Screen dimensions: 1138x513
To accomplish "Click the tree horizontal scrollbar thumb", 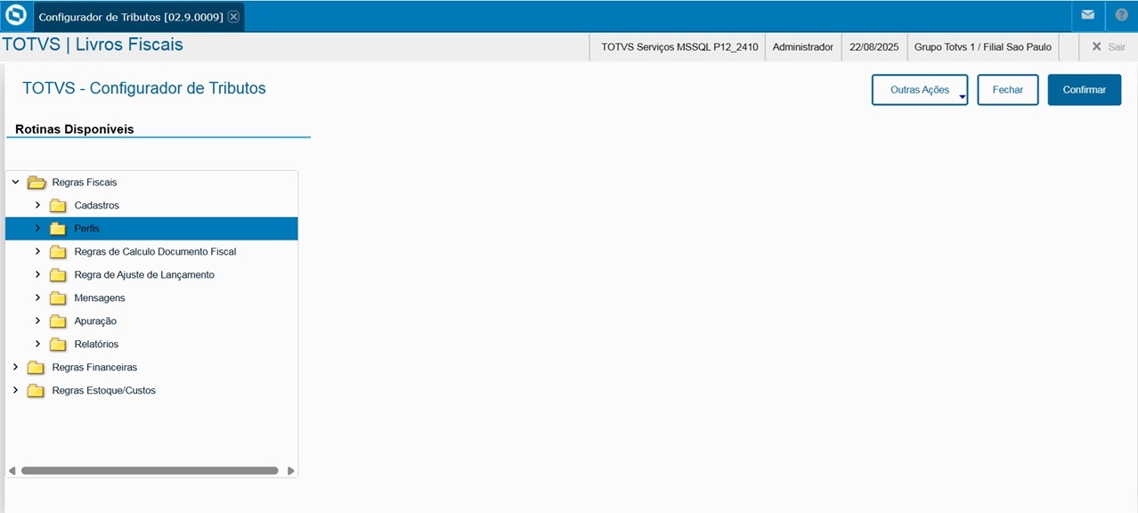I will pos(150,470).
